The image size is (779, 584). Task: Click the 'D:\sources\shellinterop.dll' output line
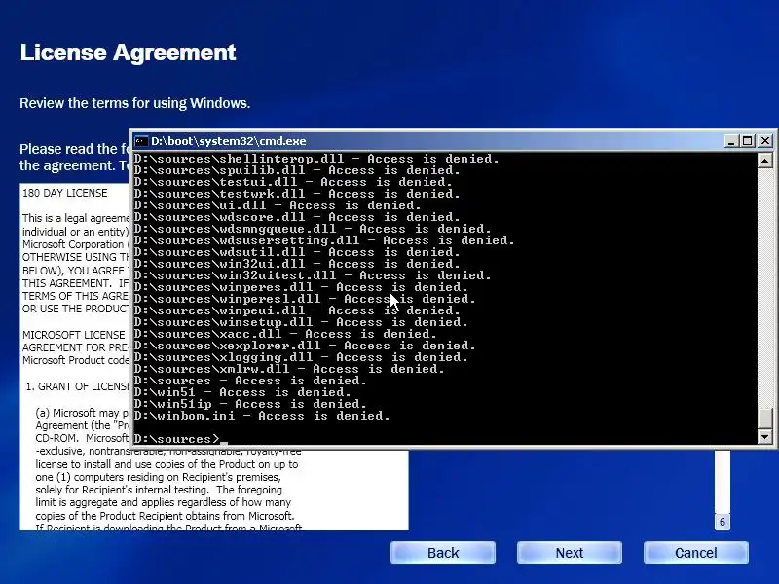pyautogui.click(x=315, y=159)
